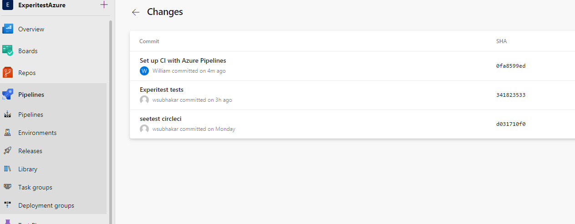Click avatar in seetest circleci row
Image resolution: width=575 pixels, height=224 pixels.
144,129
